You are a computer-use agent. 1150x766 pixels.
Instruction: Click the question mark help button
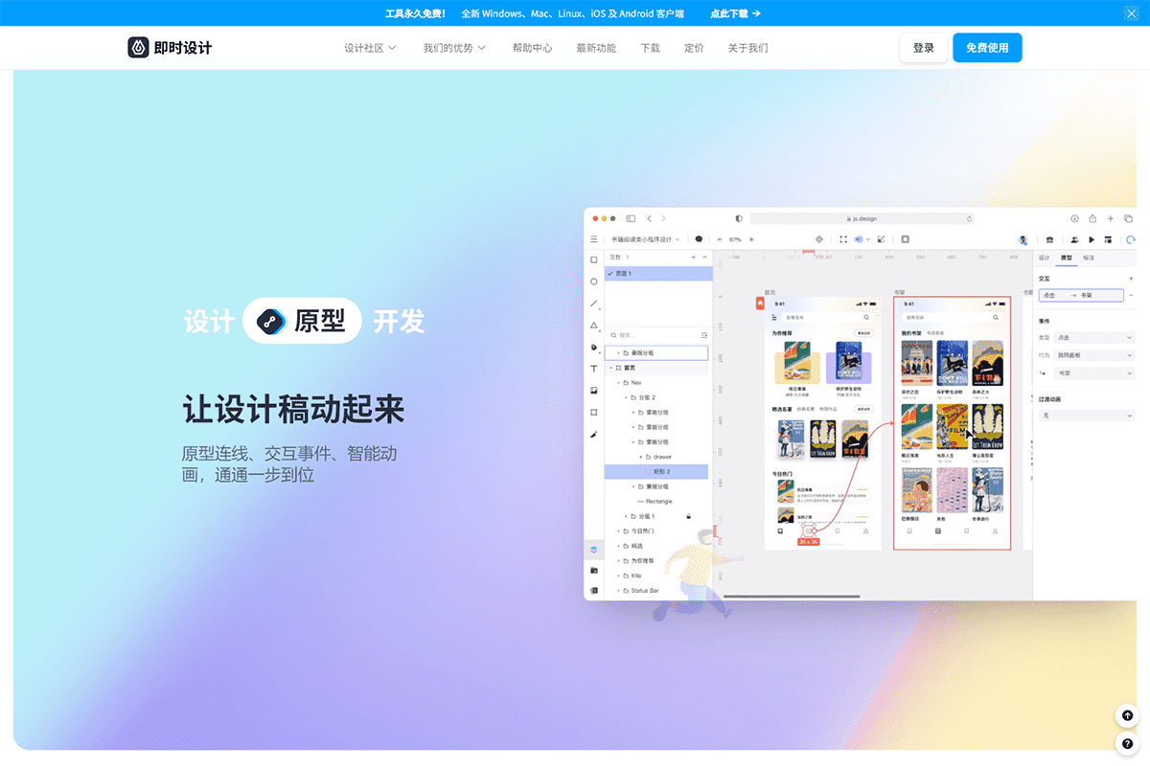point(1128,743)
